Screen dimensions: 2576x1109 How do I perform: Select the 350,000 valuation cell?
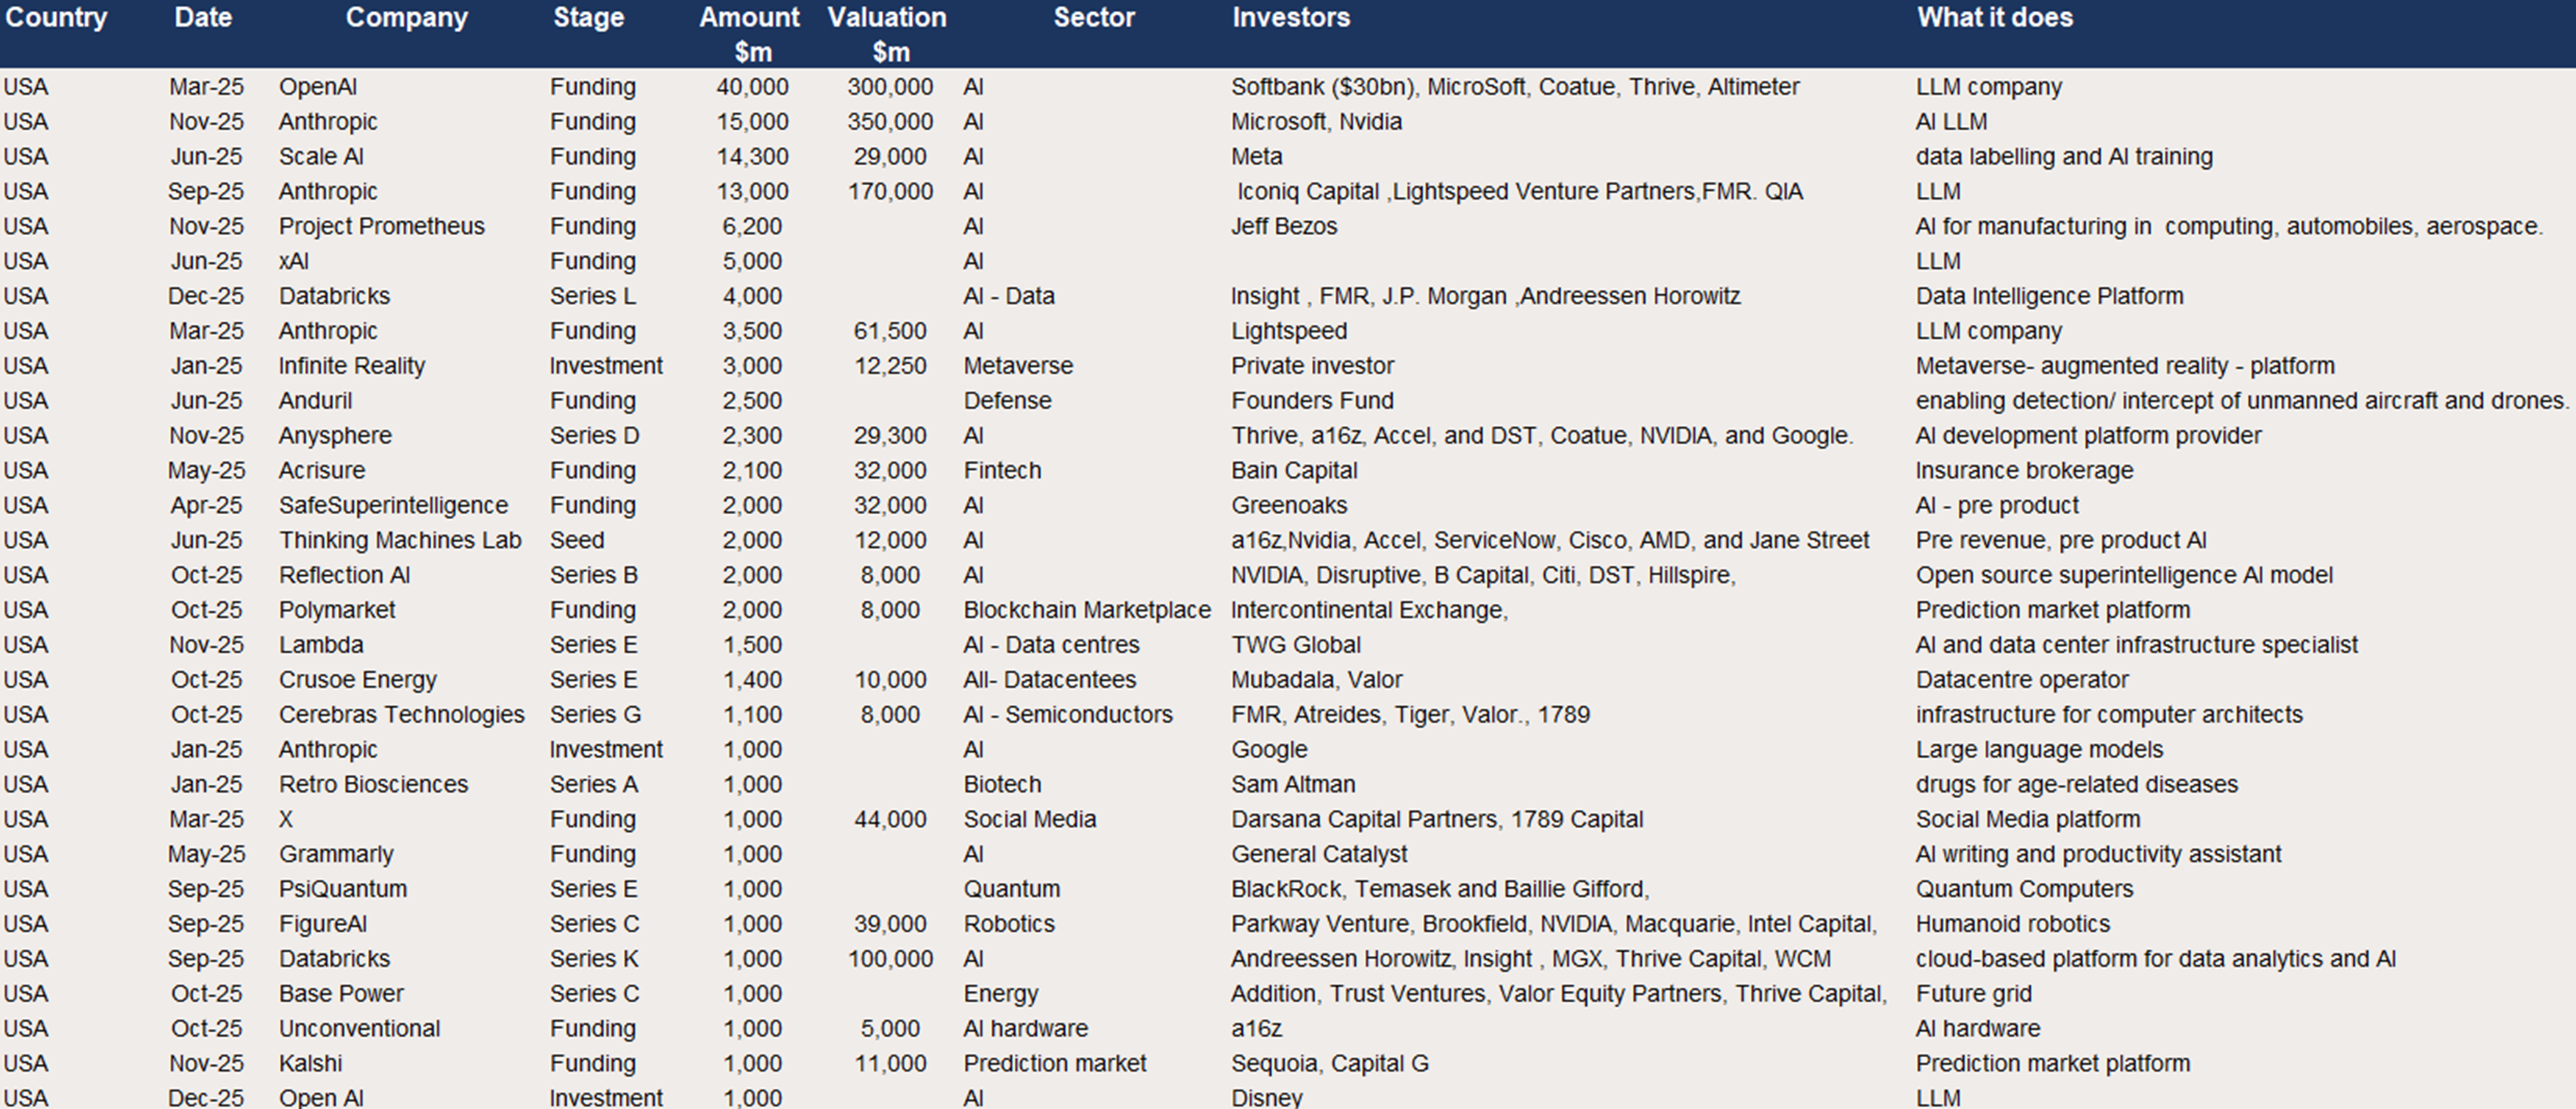[890, 122]
